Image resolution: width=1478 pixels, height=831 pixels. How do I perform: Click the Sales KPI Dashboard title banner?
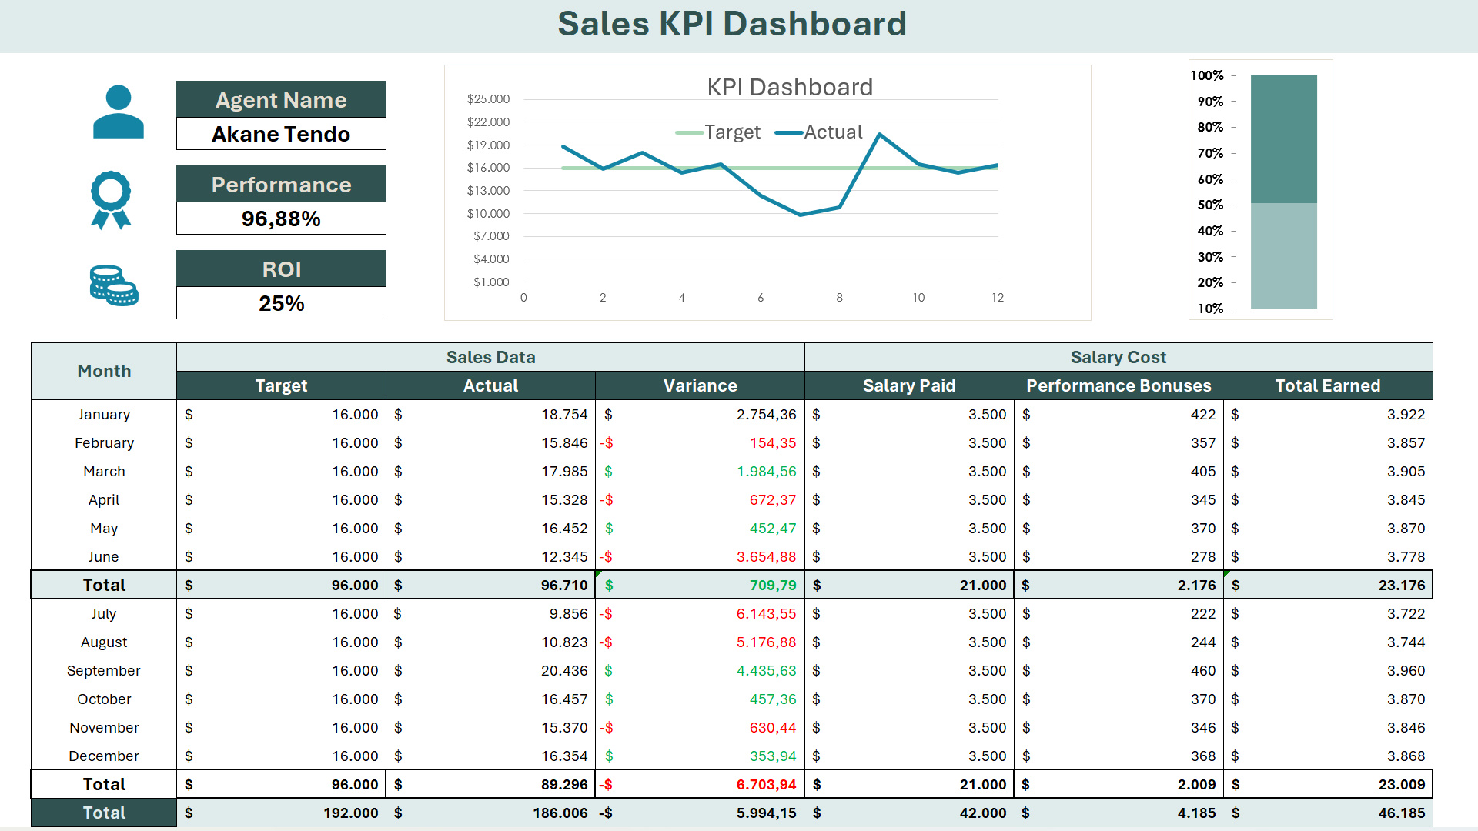pyautogui.click(x=731, y=25)
